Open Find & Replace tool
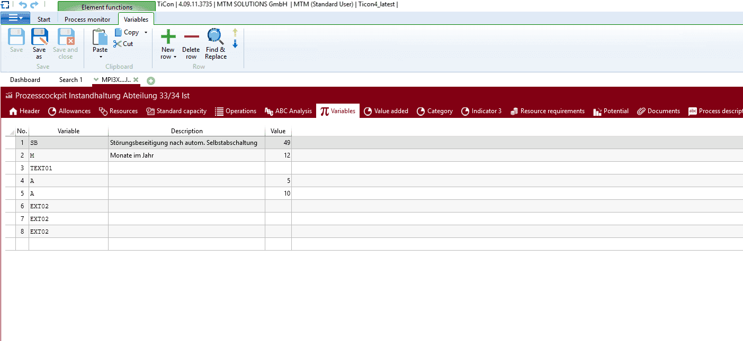The image size is (743, 341). pos(216,36)
